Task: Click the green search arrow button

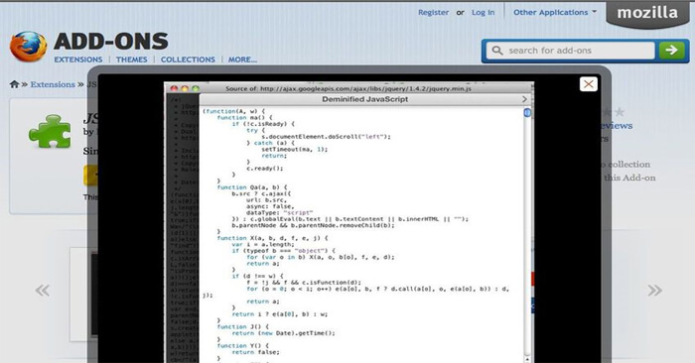Action: [671, 50]
